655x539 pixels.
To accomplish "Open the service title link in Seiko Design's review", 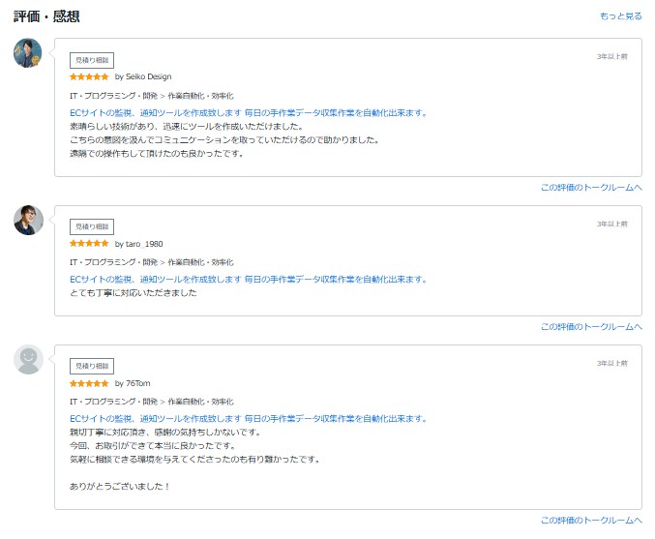I will (x=249, y=113).
